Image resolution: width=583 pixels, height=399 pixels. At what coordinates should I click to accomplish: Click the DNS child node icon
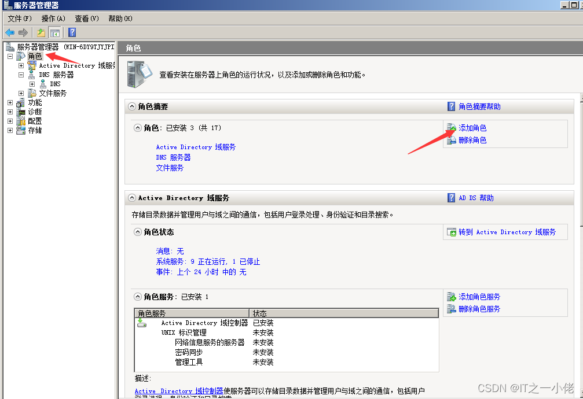[43, 84]
